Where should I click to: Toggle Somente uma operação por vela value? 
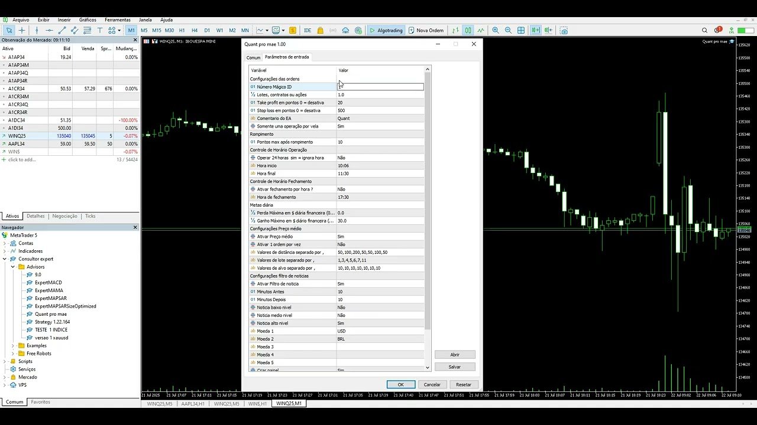tap(380, 126)
